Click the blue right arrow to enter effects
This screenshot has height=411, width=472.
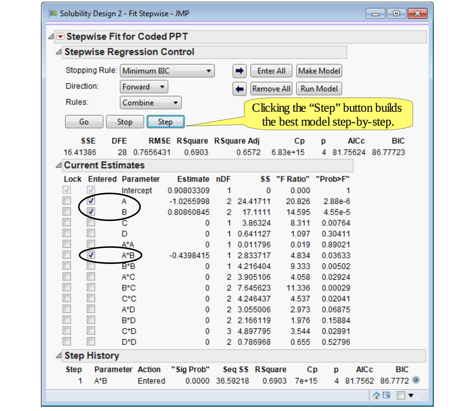[239, 71]
